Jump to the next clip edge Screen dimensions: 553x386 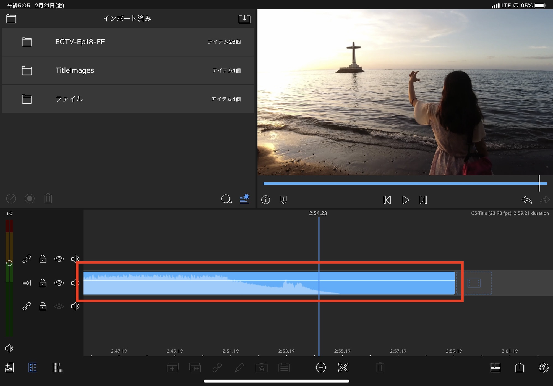tap(423, 200)
